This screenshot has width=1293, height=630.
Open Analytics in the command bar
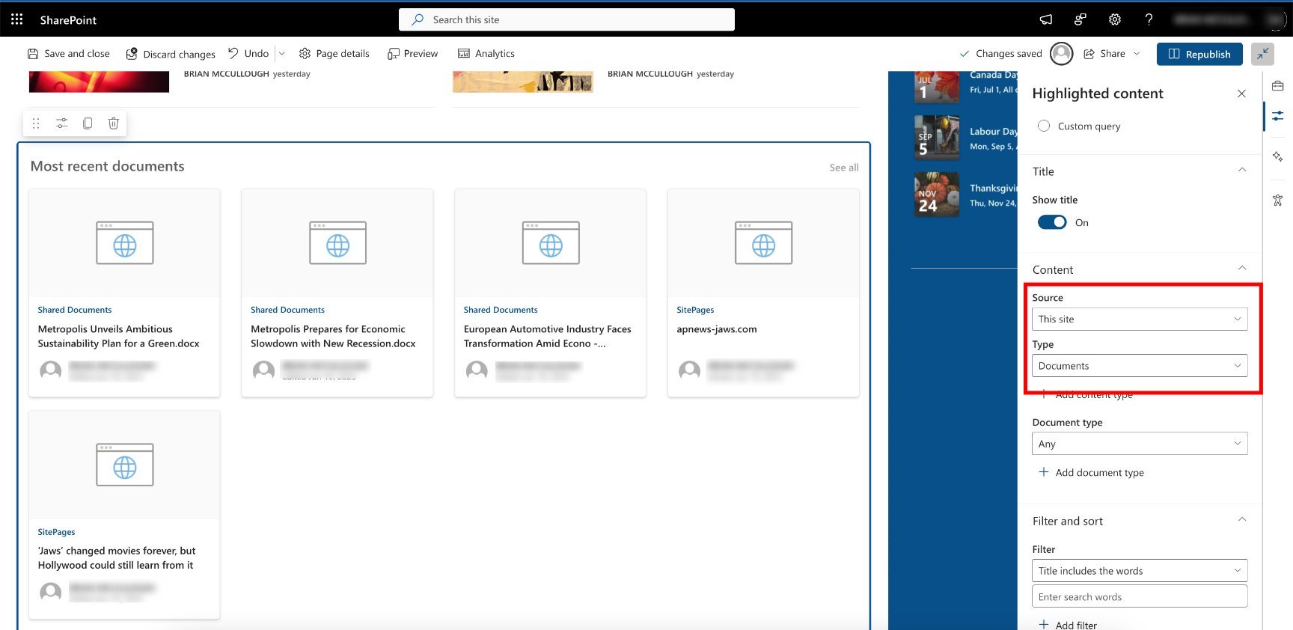tap(486, 54)
